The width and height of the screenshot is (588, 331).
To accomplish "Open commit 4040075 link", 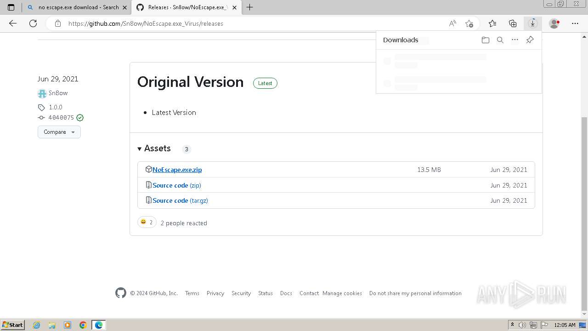I will (x=61, y=118).
